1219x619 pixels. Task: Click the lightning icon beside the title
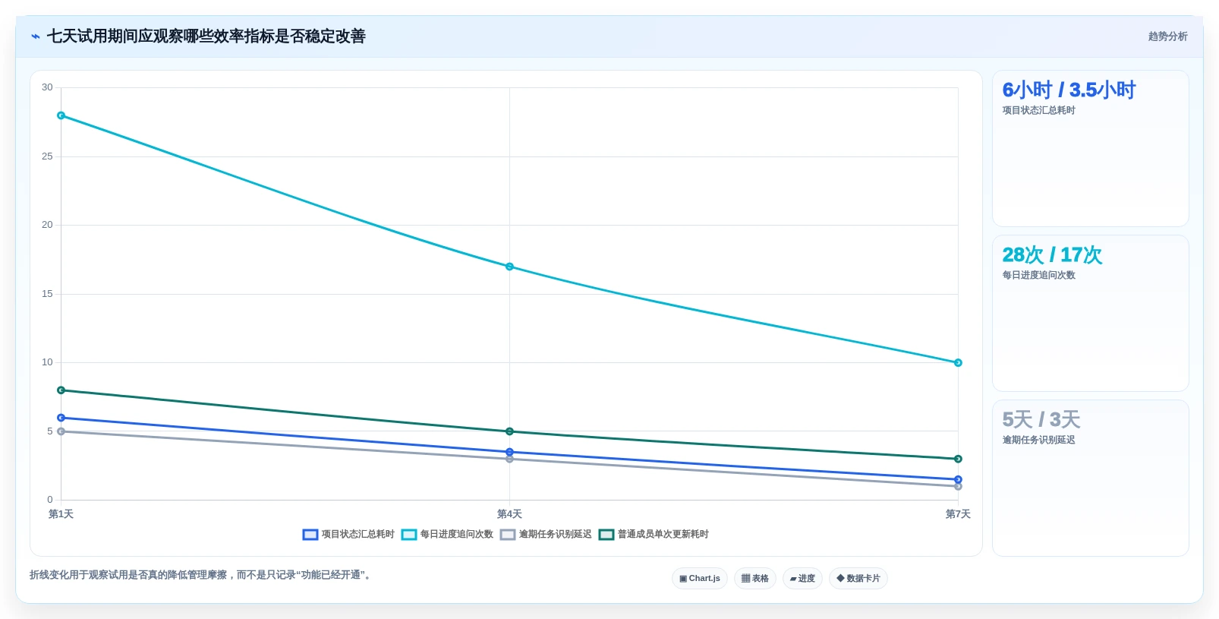click(x=36, y=36)
